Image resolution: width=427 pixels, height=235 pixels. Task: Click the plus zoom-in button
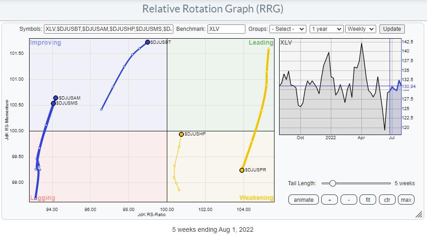tap(329, 200)
